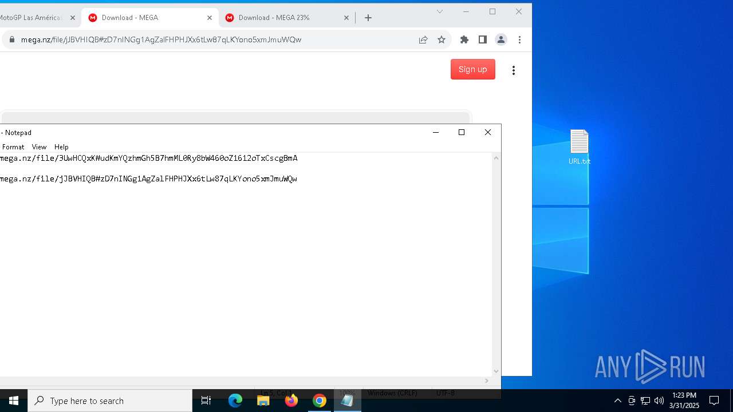Switch to Chrome on taskbar
Image resolution: width=733 pixels, height=412 pixels.
[320, 401]
